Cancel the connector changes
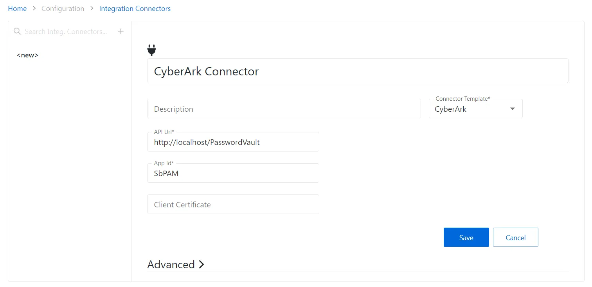This screenshot has width=592, height=287. [x=515, y=237]
